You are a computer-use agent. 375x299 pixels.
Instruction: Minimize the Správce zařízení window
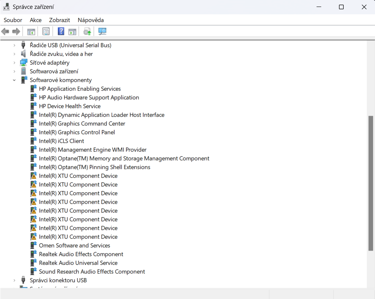(x=319, y=7)
